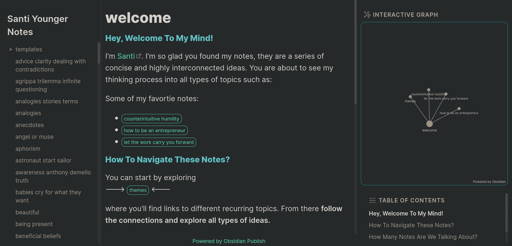The width and height of the screenshot is (512, 246).
Task: Click the themes node in the graph
Action: click(x=410, y=97)
